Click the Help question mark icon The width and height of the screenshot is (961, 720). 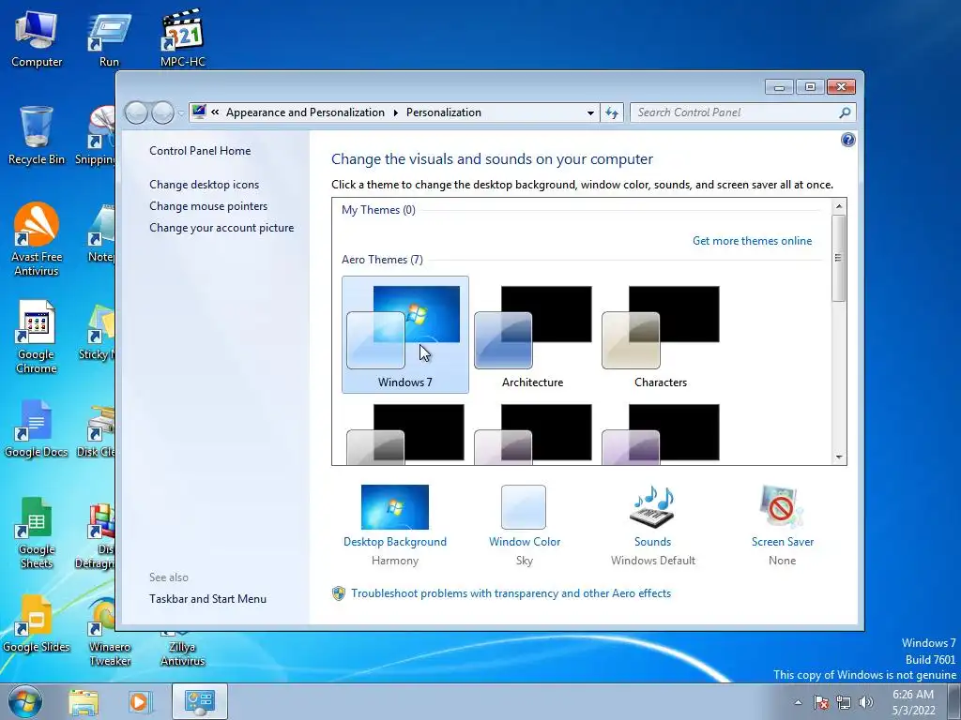847,141
